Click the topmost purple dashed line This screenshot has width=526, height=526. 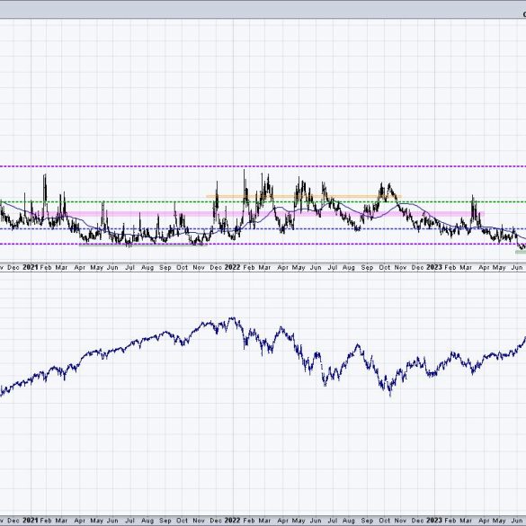[x=263, y=166]
